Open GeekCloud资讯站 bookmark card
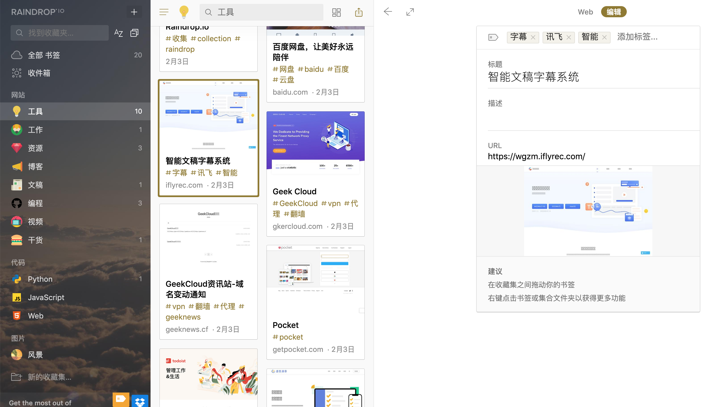Viewport: 721px width, 407px height. [x=209, y=272]
